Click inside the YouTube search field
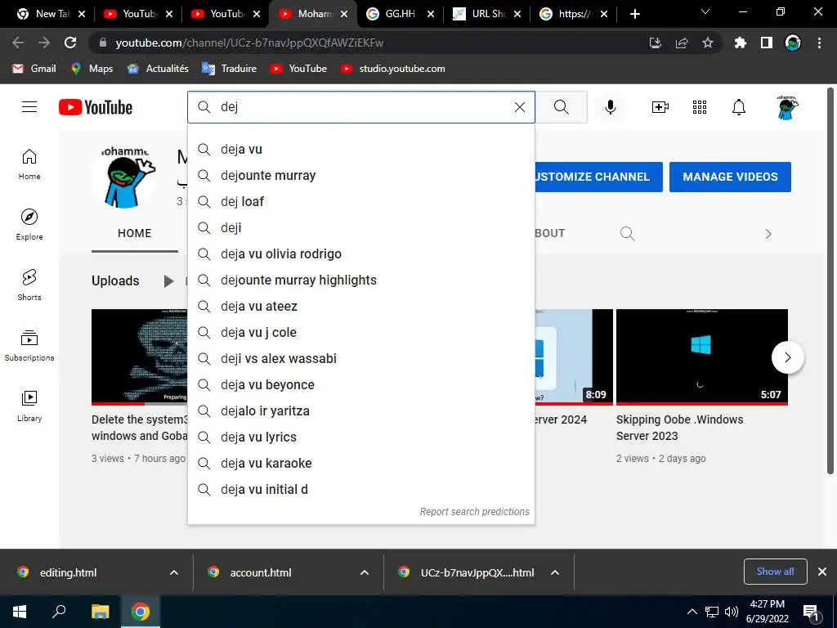Screen dimensions: 837x628 point(363,107)
